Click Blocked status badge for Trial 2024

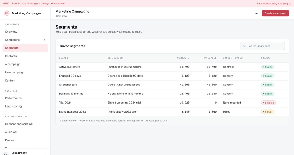tap(269, 103)
